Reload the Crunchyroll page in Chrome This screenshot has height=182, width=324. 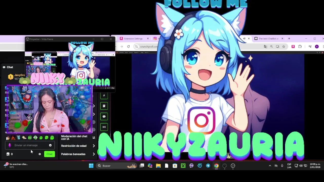point(128,47)
